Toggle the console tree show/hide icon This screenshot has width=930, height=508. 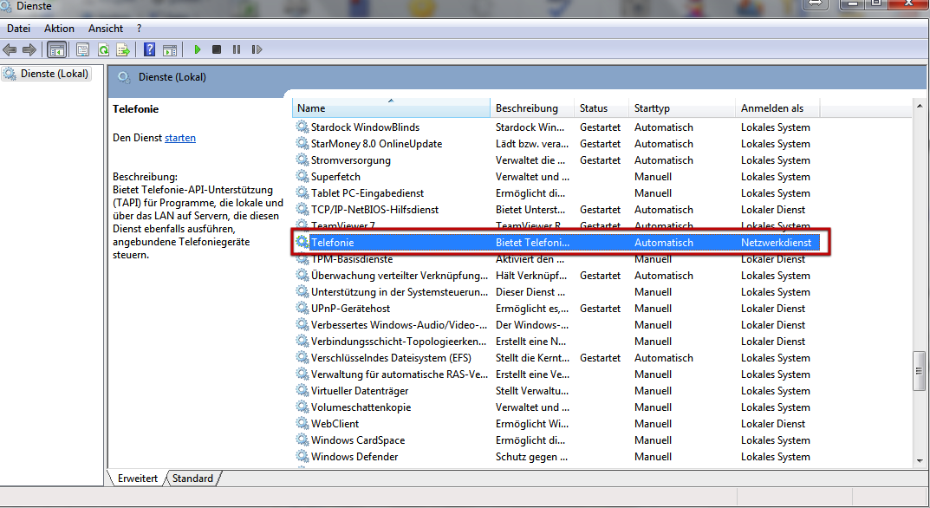(57, 50)
